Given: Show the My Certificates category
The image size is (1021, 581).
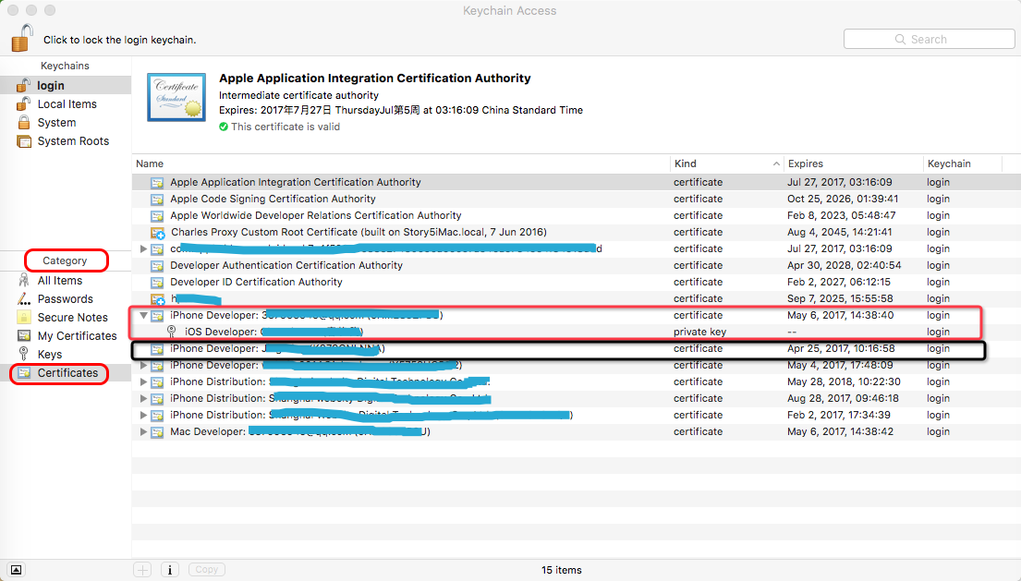Looking at the screenshot, I should (65, 335).
